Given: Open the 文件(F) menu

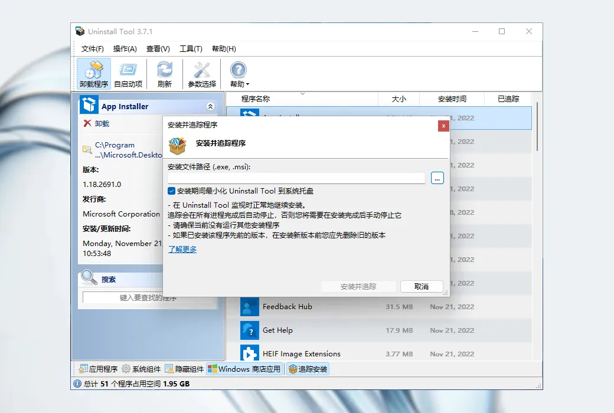Looking at the screenshot, I should [93, 49].
